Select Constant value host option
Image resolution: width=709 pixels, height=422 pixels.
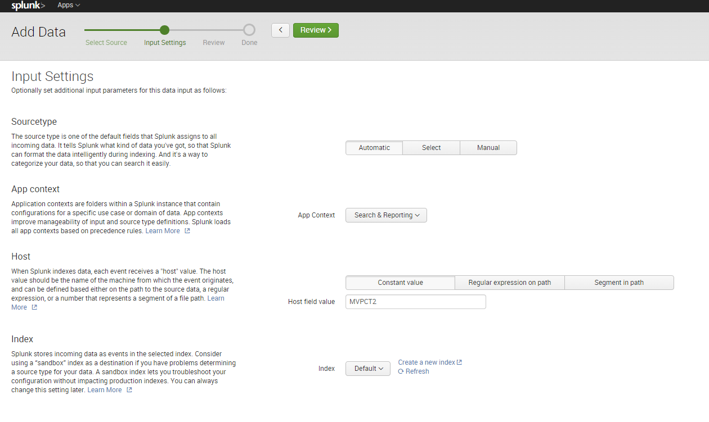point(400,283)
